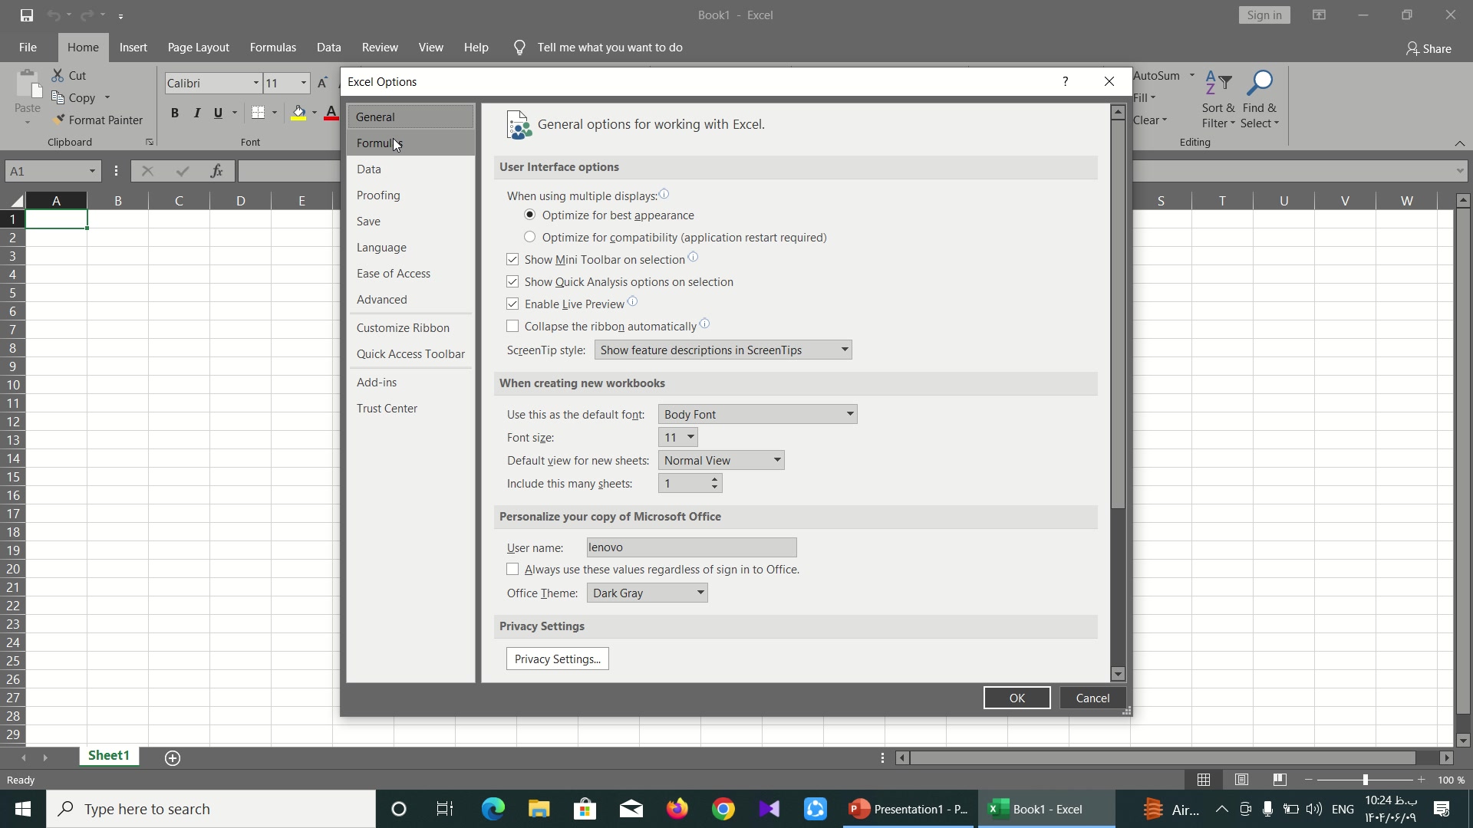1473x828 pixels.
Task: Click the Fill Color bucket icon
Action: point(298,113)
